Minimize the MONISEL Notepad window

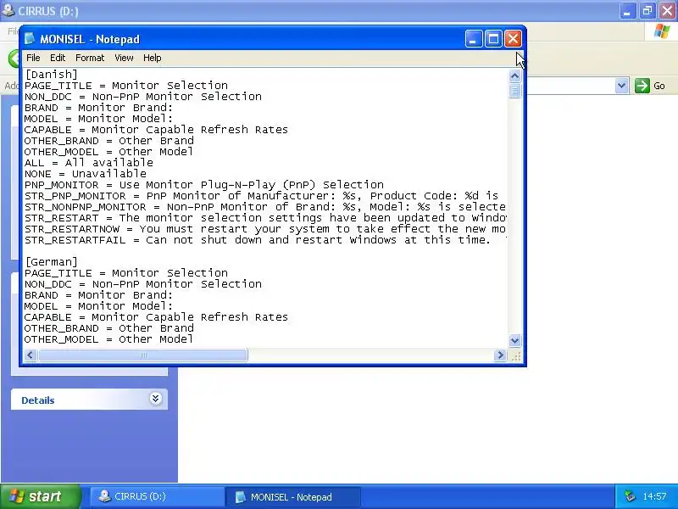[474, 39]
